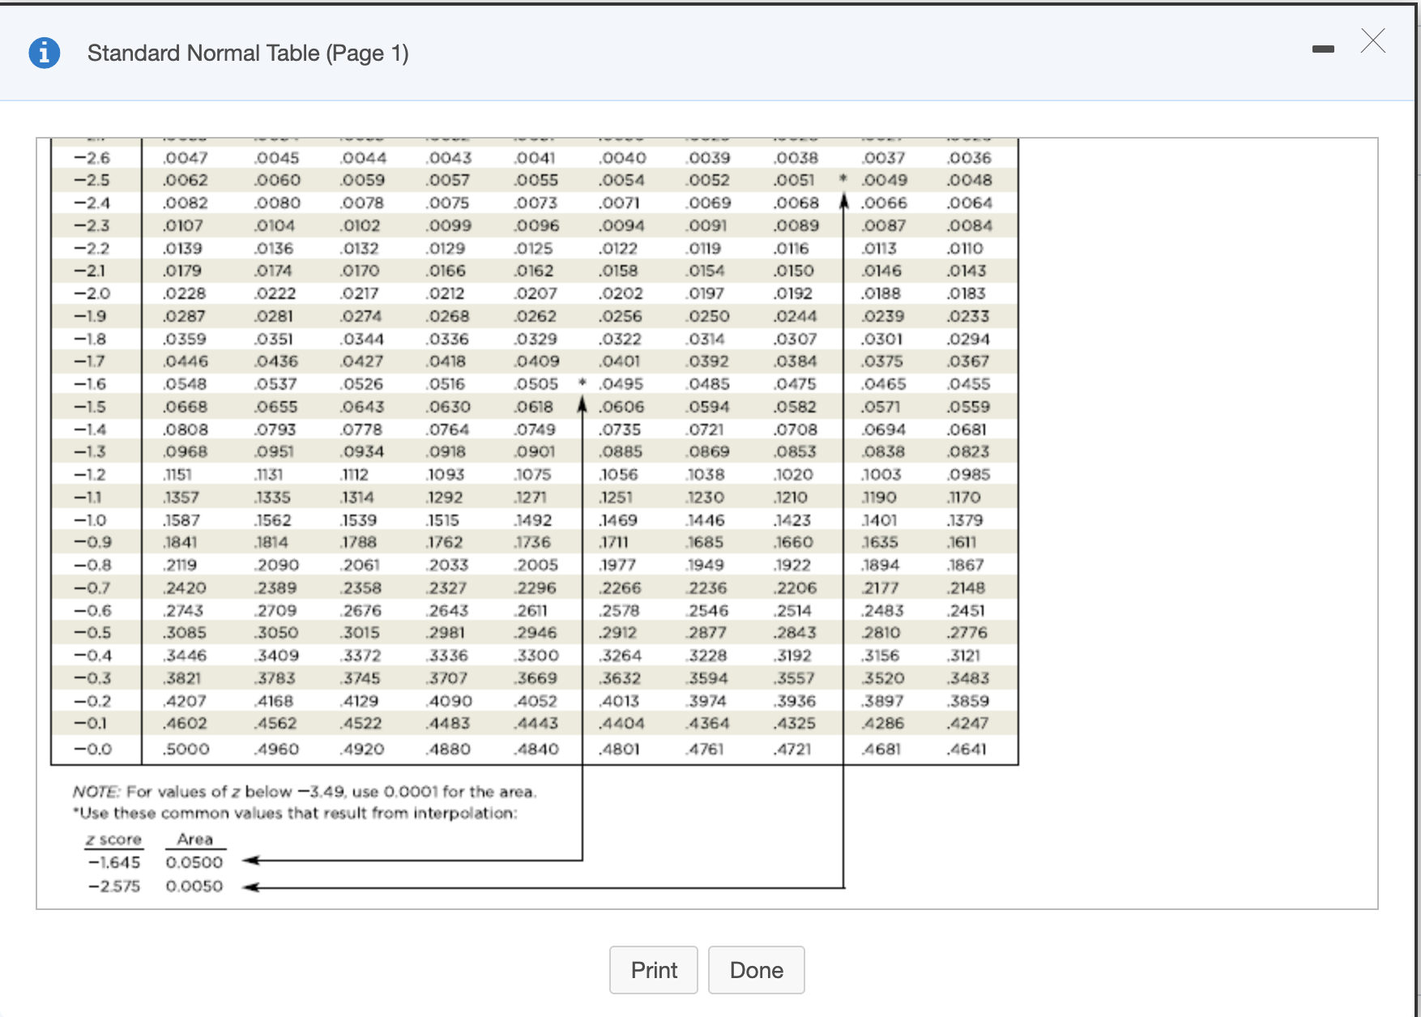Screen dimensions: 1421x1017
Task: Select the table cell .0228
Action: point(185,293)
